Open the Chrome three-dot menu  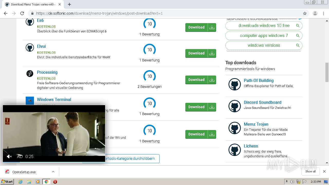(x=323, y=13)
